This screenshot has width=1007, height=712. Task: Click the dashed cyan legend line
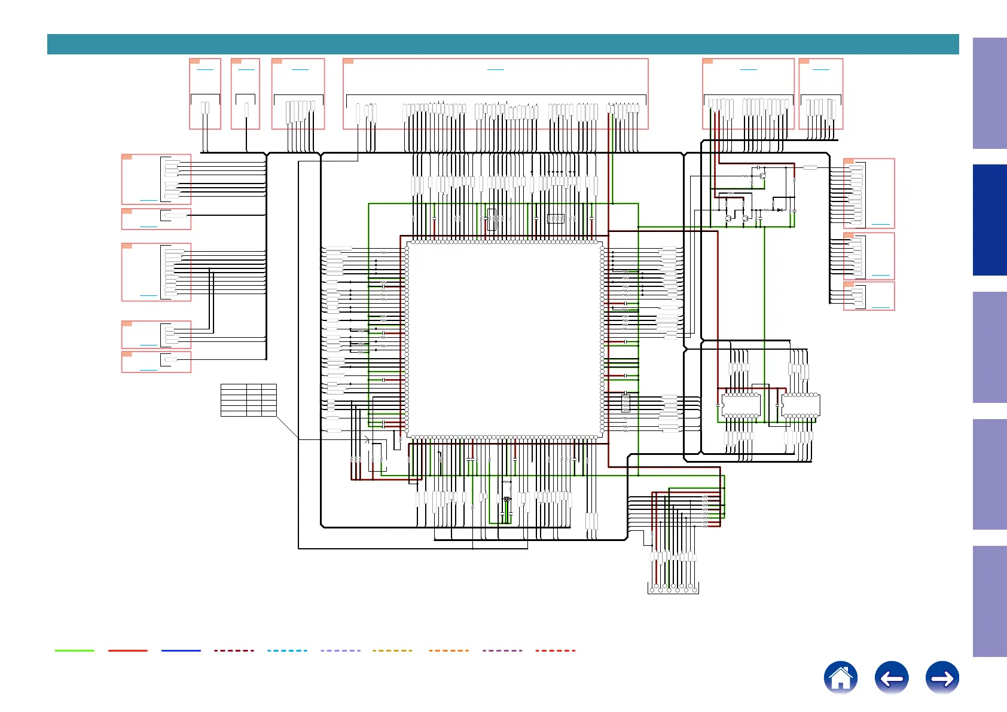click(x=288, y=650)
